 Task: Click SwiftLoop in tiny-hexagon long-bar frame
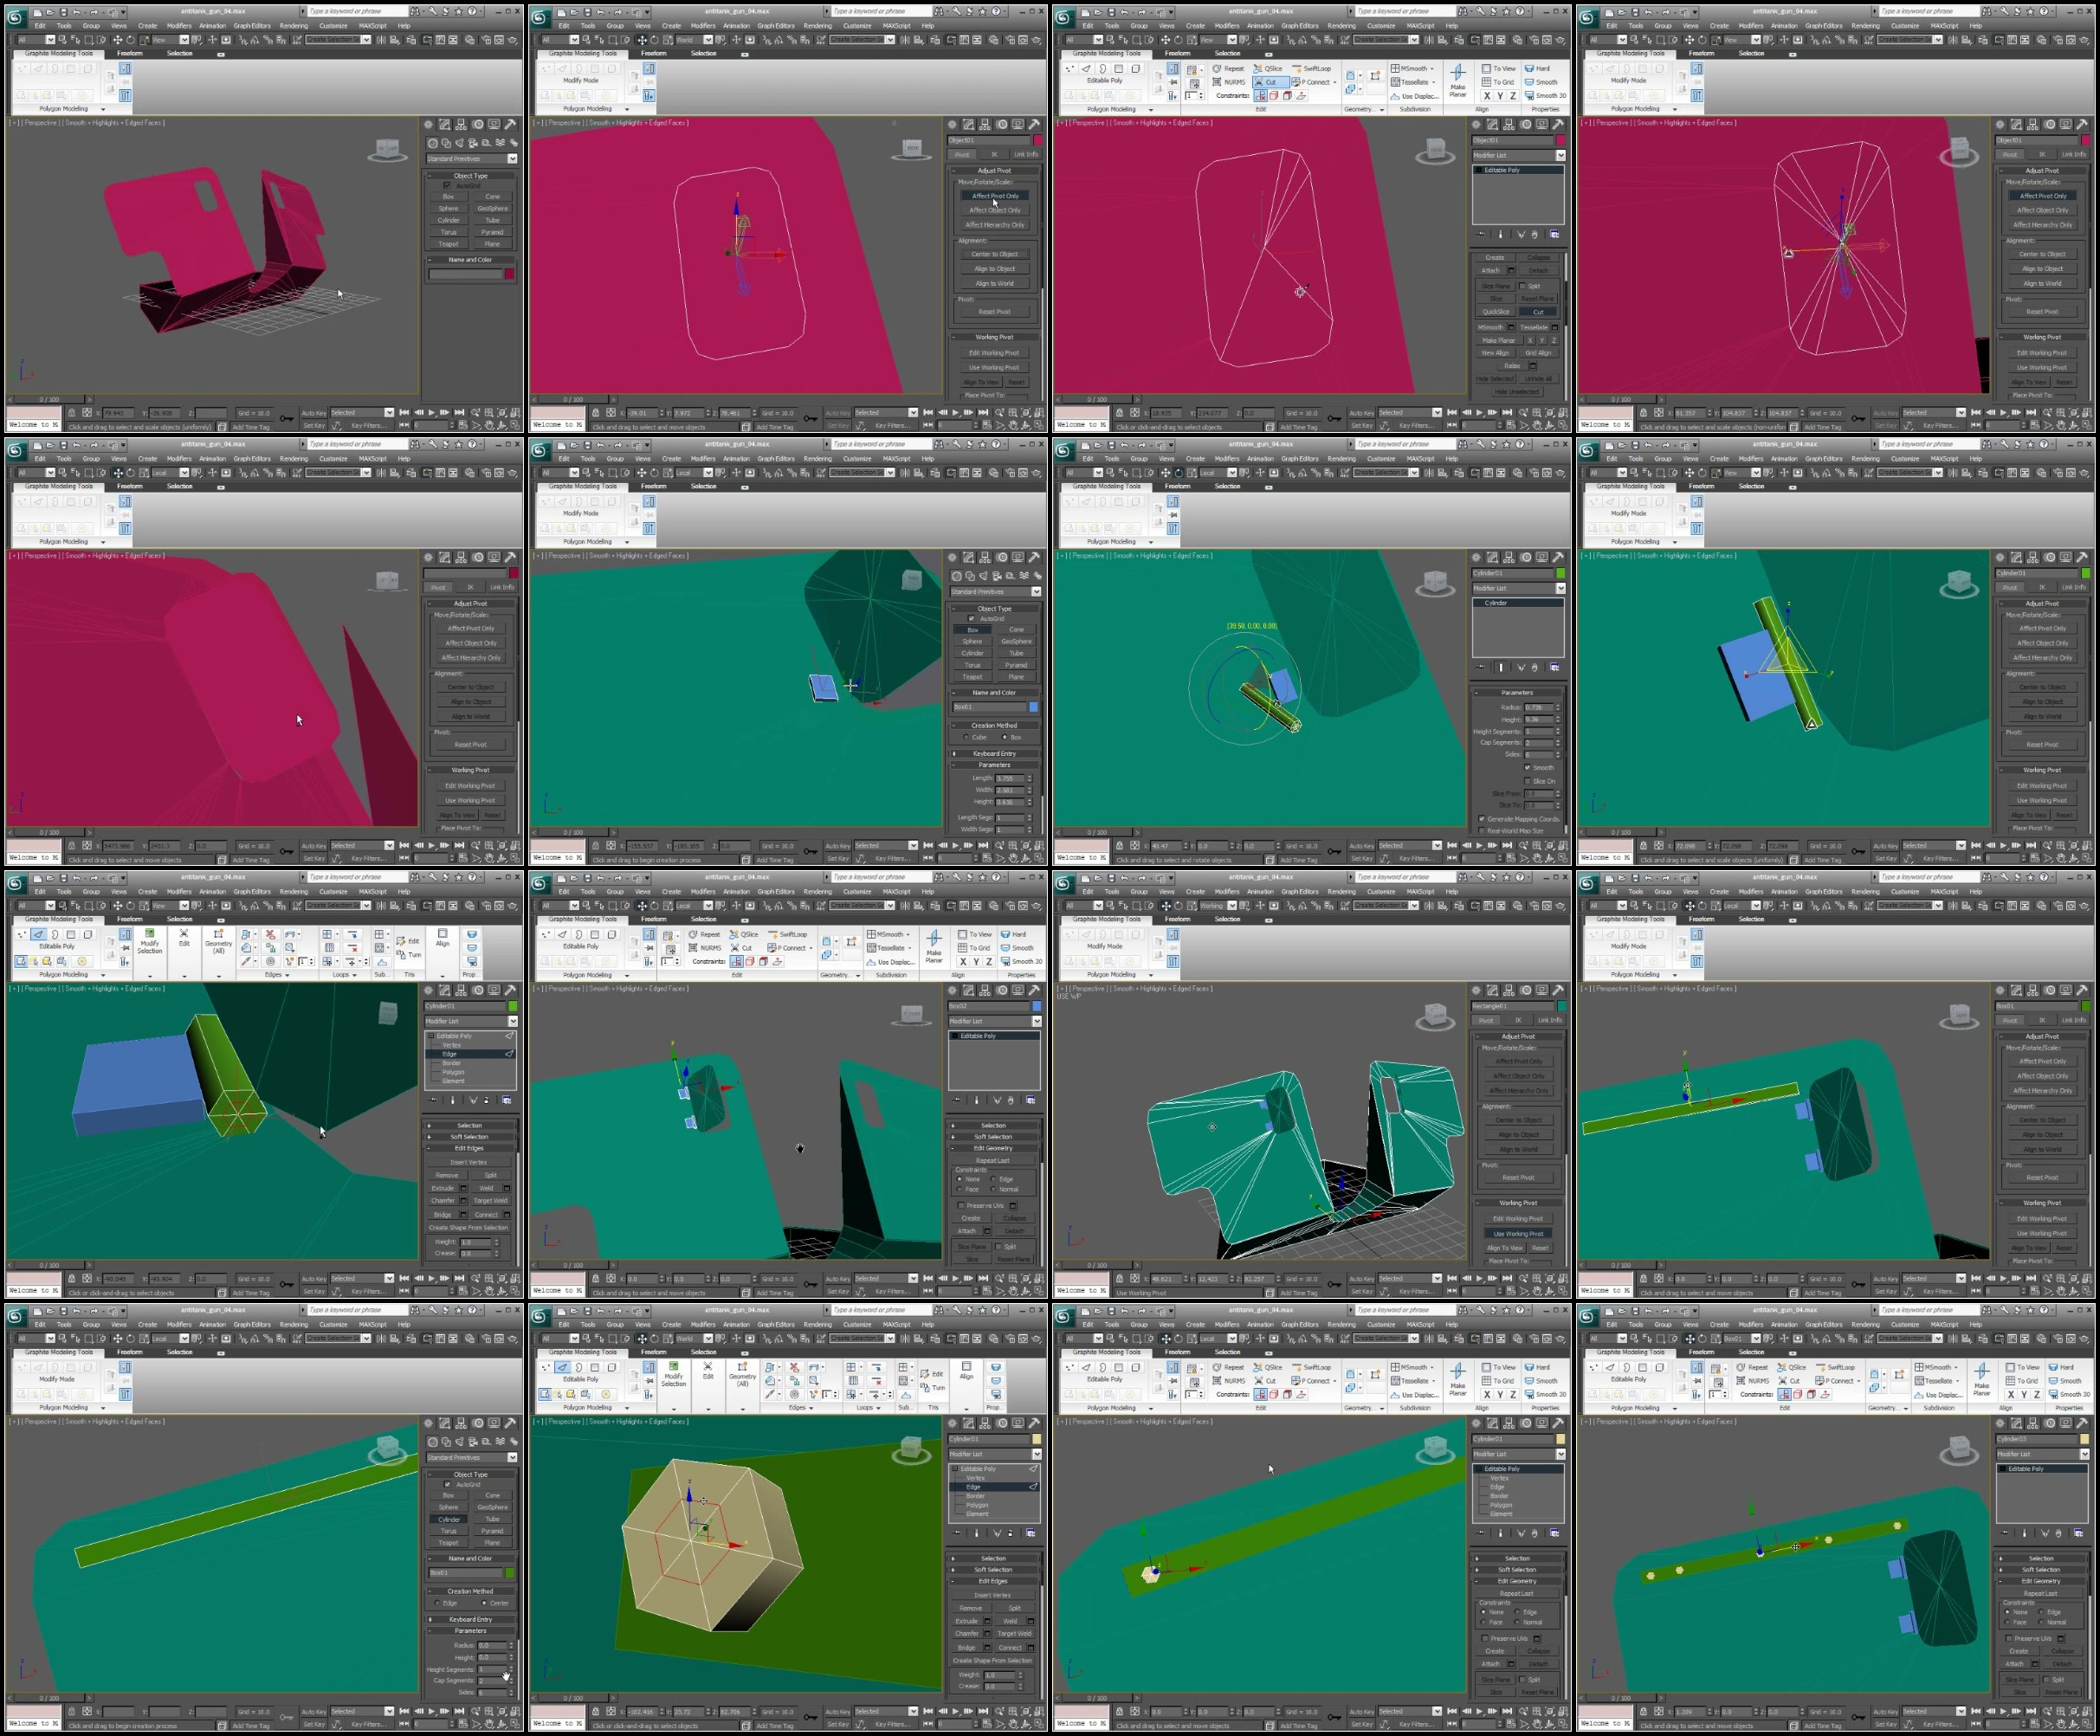point(1311,1367)
